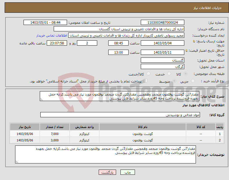Click date 1403/05/06 in row 1
Screen dimensions: 229x180
25,134
